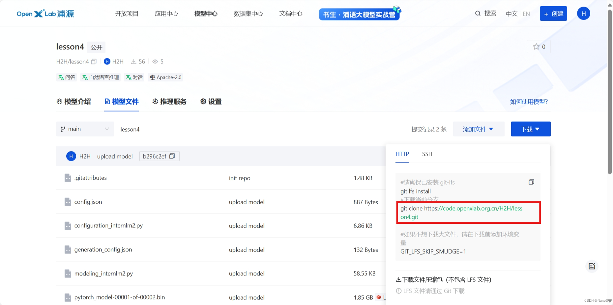
Task: Open generation_config.json file
Action: point(103,249)
